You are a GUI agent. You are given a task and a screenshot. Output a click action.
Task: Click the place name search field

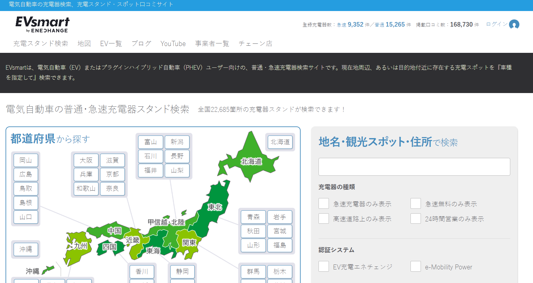(414, 167)
